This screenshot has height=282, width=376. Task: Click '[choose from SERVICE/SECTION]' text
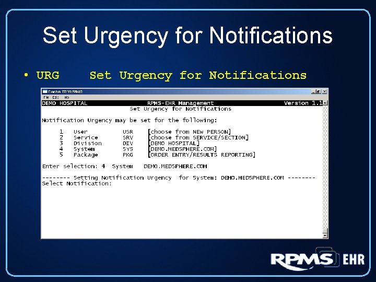(198, 138)
